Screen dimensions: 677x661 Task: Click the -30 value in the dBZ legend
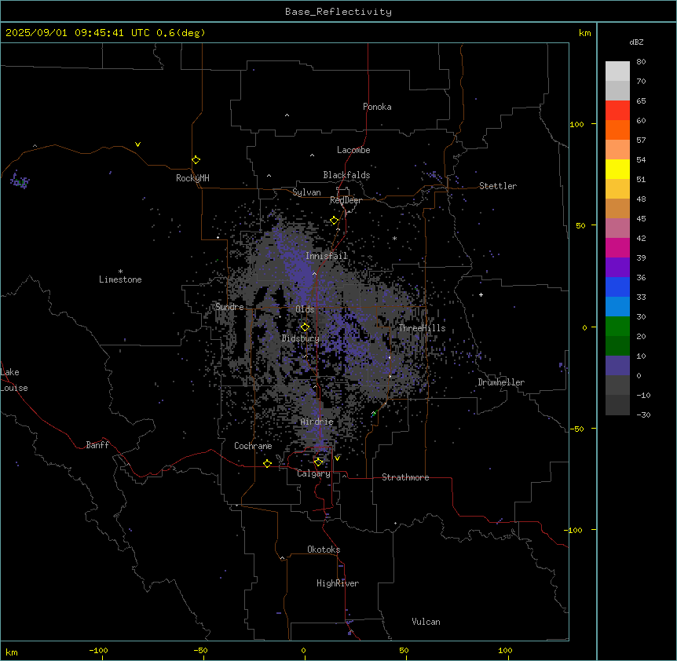coord(643,414)
